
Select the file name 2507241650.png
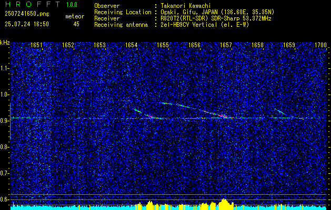tap(27, 14)
